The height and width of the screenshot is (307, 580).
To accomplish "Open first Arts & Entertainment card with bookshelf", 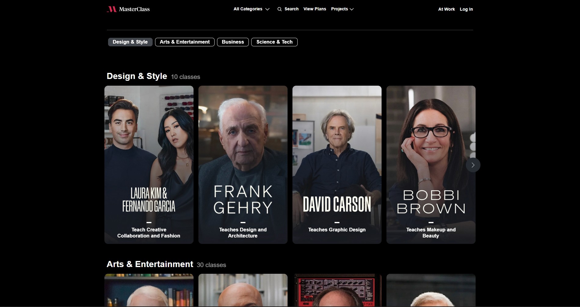I will coord(149,290).
